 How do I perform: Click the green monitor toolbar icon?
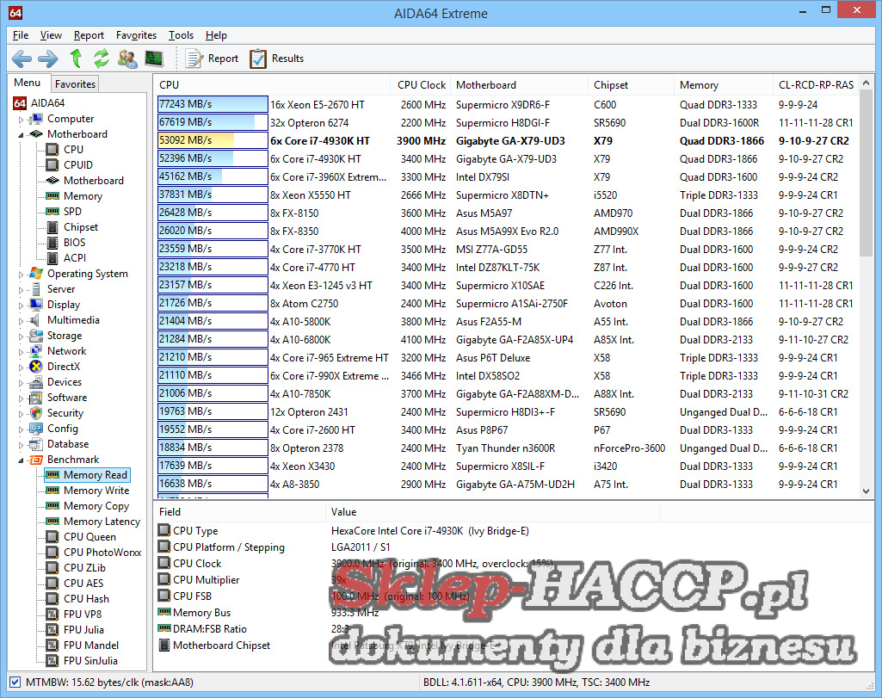point(153,58)
